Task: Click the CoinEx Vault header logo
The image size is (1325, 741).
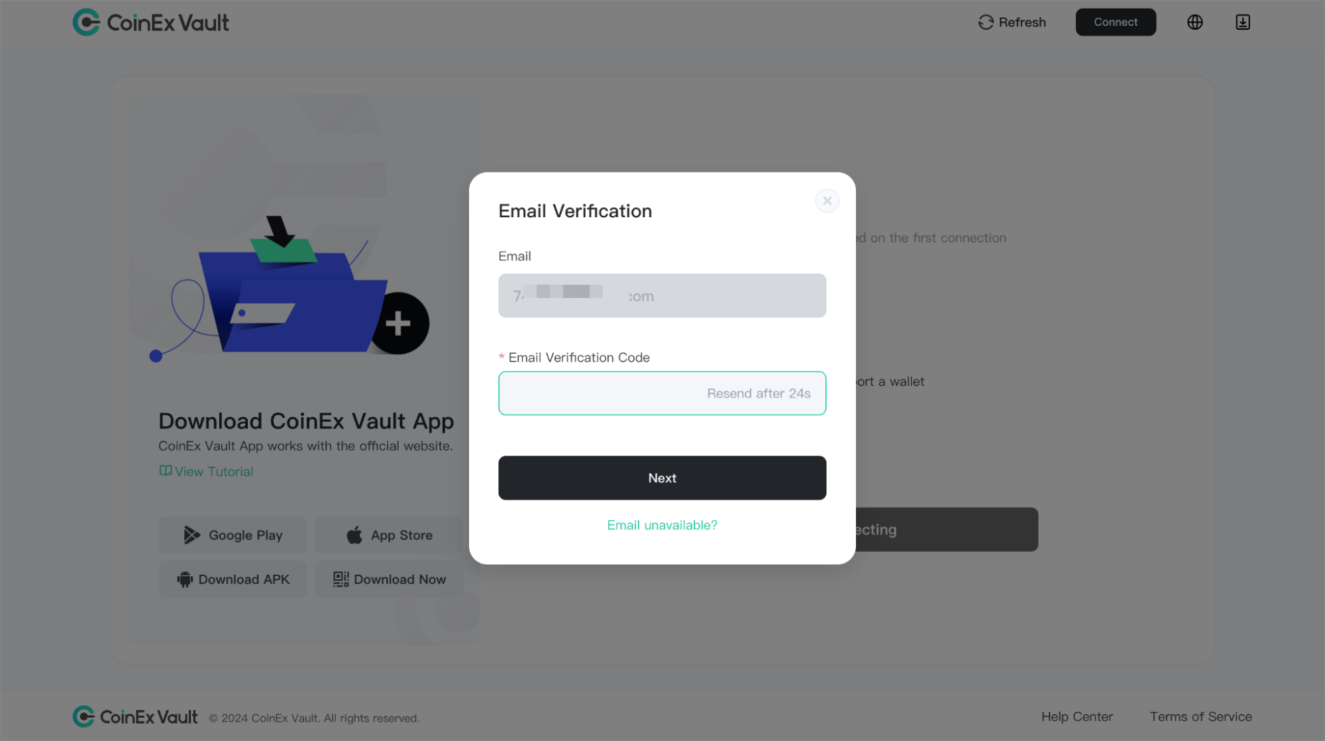Action: point(150,23)
